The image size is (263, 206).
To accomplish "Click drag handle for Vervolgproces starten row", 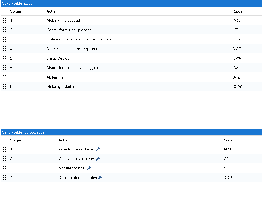I will [x=4, y=149].
